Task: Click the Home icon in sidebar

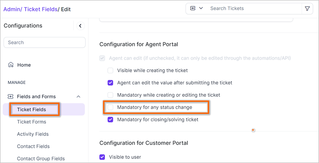Action: point(11,65)
